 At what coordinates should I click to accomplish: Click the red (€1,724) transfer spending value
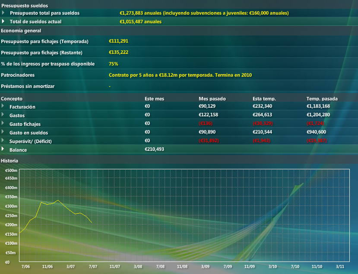(x=315, y=123)
